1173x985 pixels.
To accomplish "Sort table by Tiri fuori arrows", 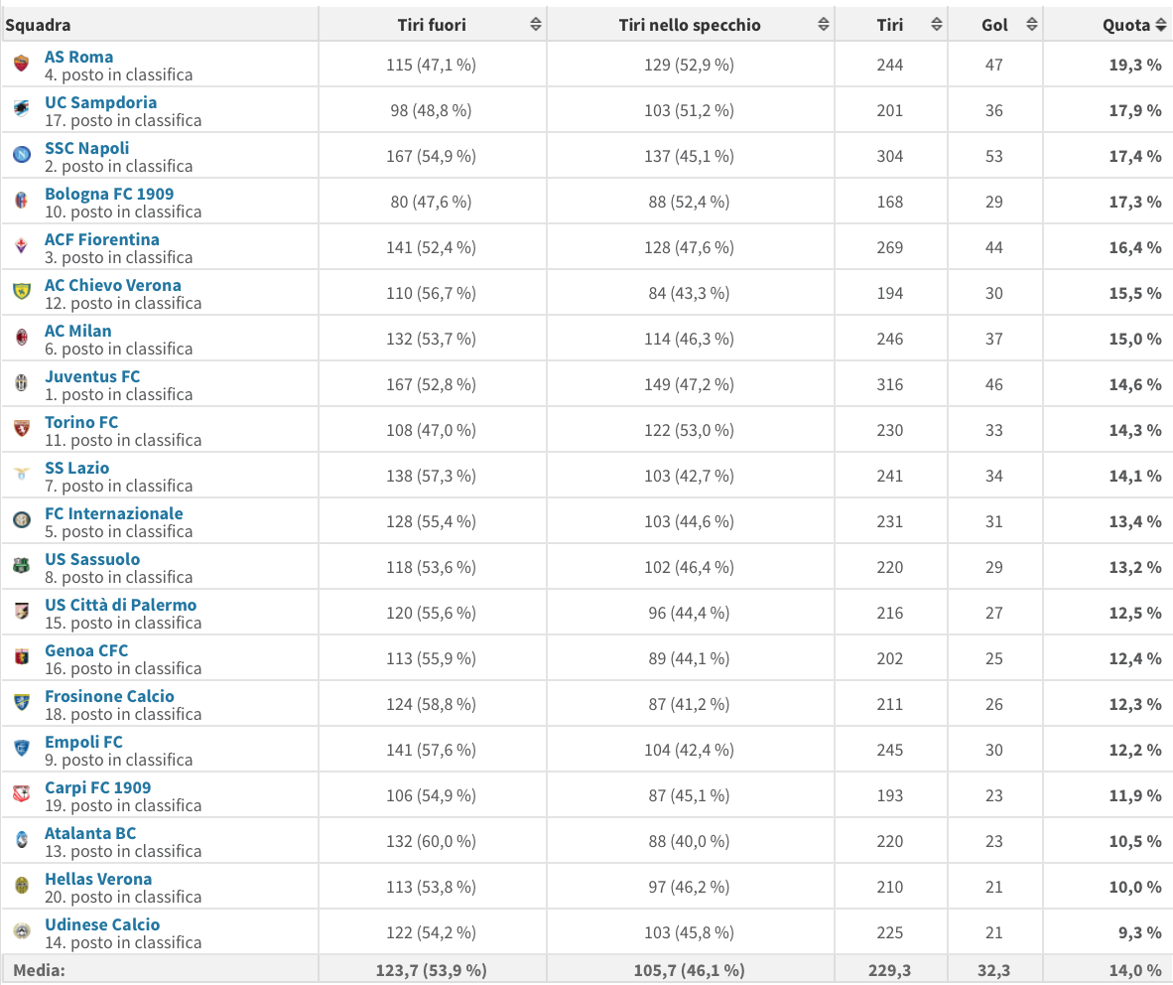I will pyautogui.click(x=536, y=25).
